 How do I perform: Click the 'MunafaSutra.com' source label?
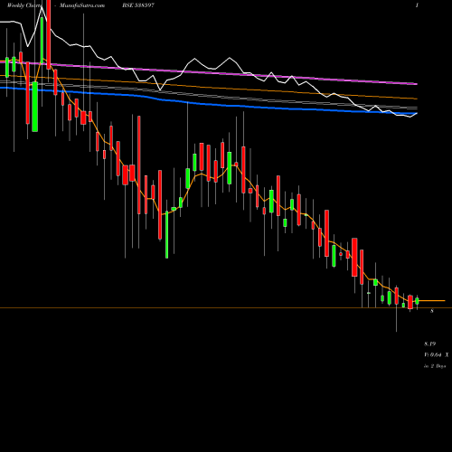click(82, 5)
